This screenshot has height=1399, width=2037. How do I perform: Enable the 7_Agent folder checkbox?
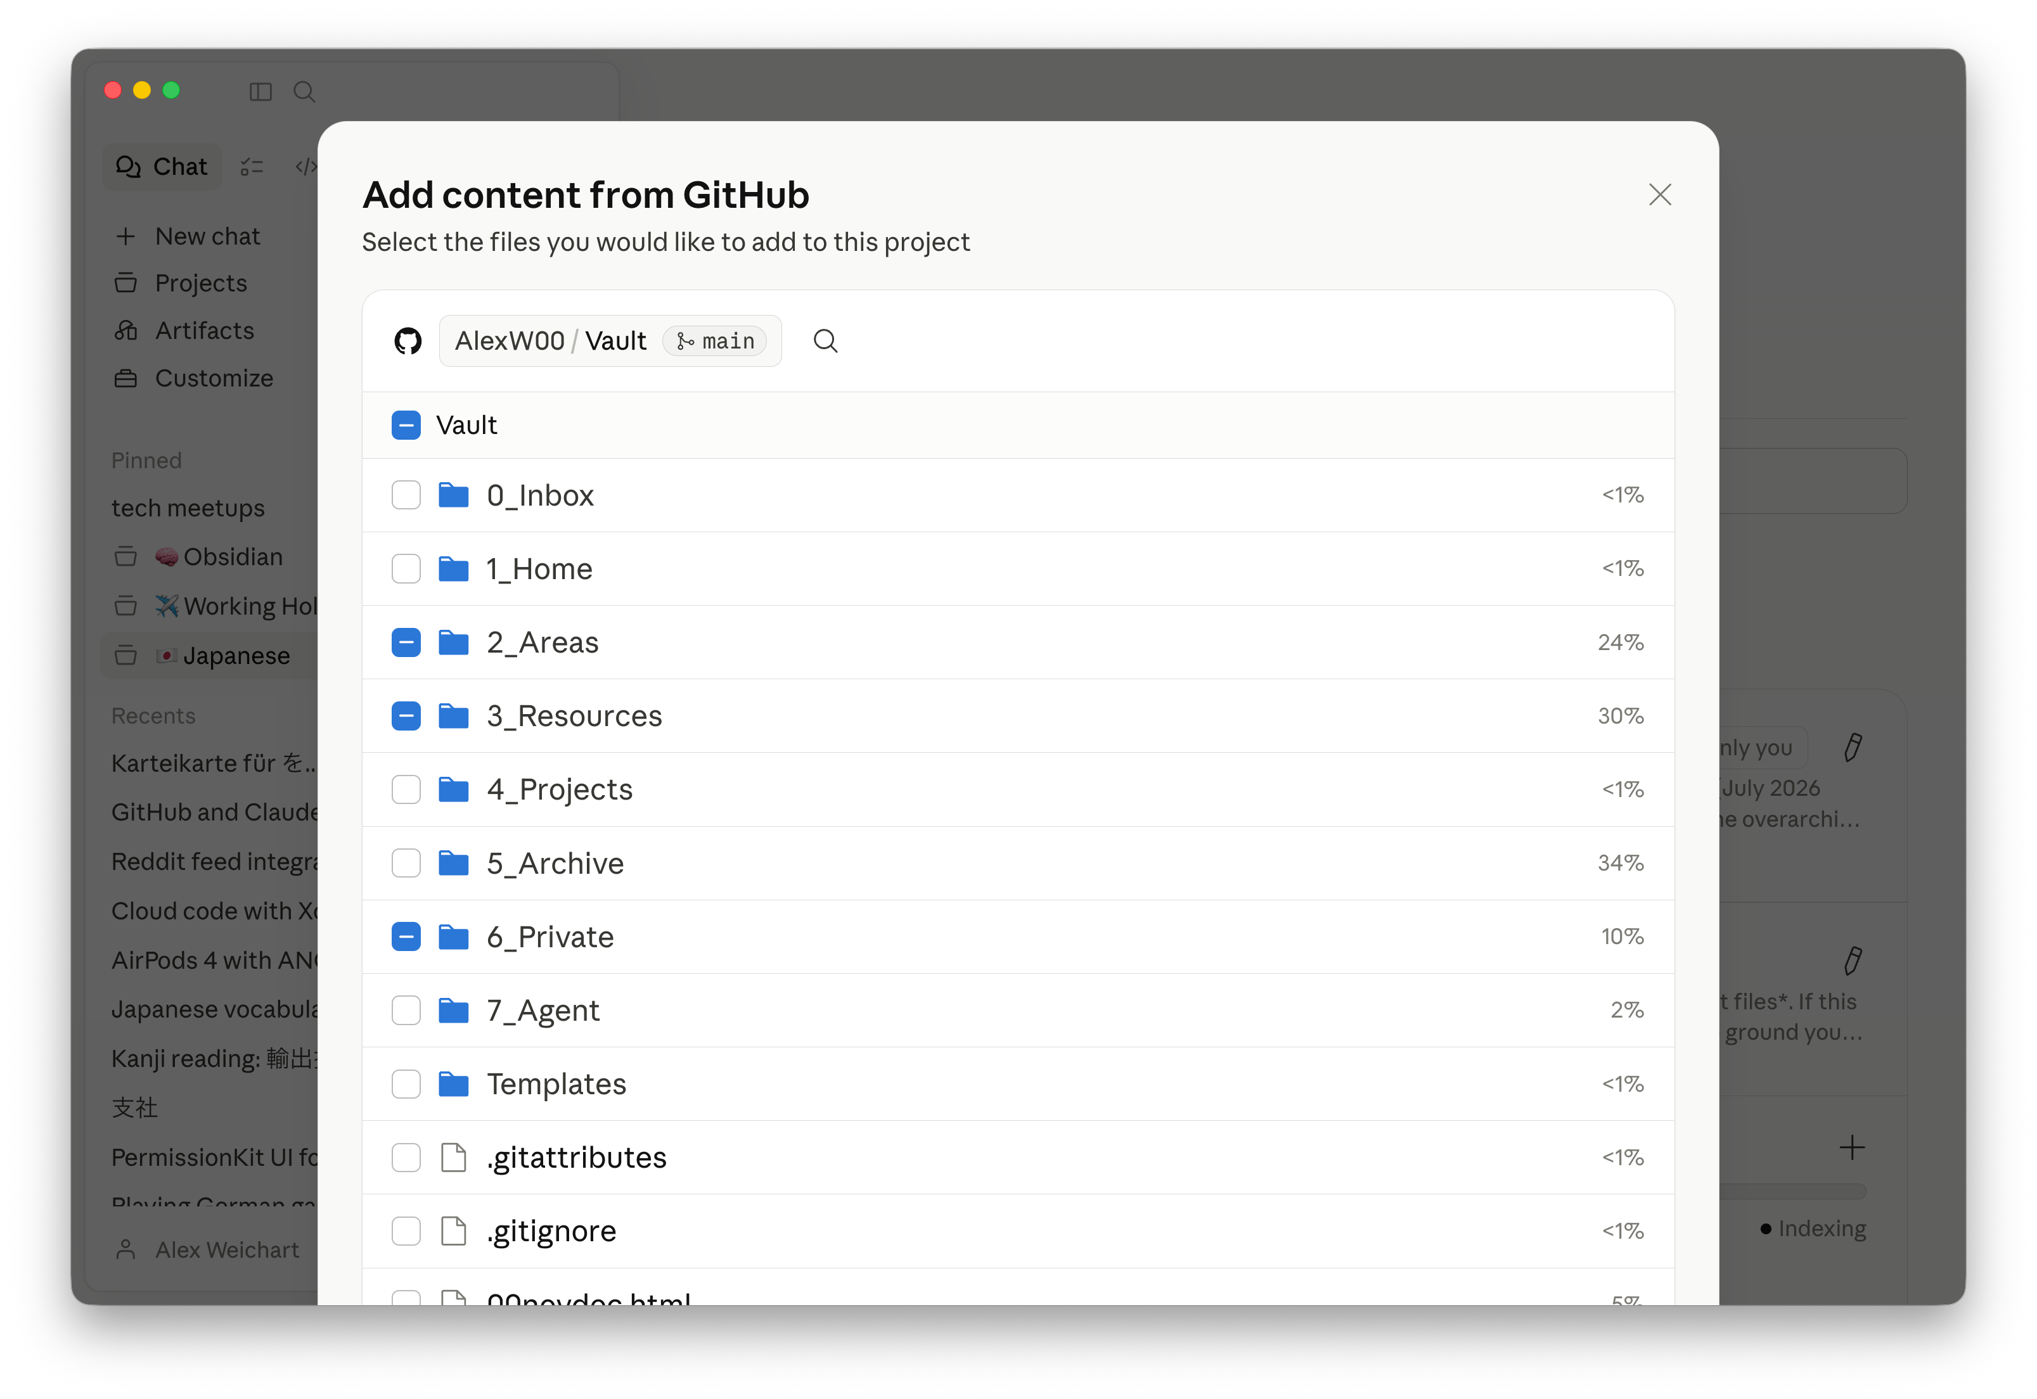tap(406, 1011)
